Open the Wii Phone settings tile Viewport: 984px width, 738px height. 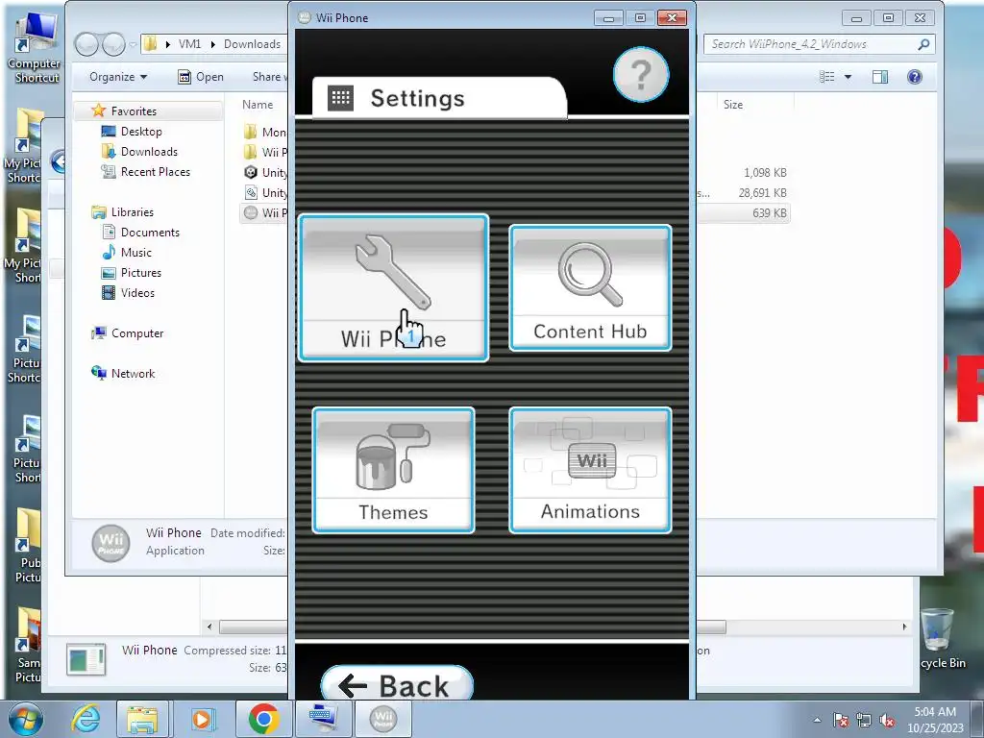coord(393,287)
